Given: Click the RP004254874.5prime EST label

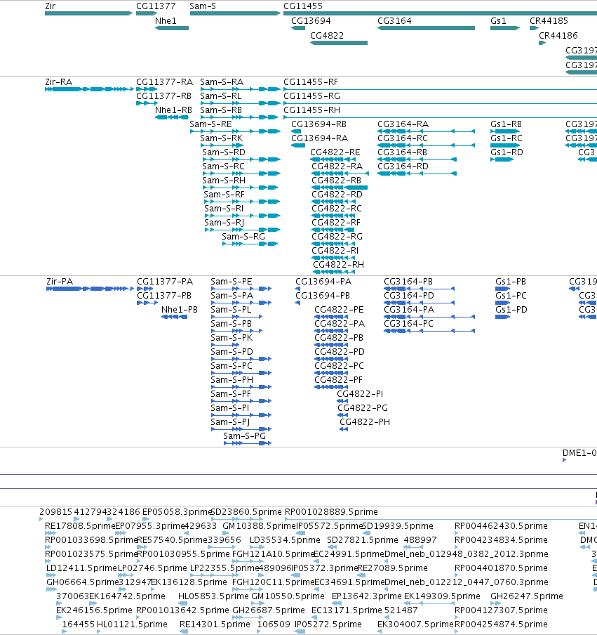Looking at the screenshot, I should click(501, 624).
